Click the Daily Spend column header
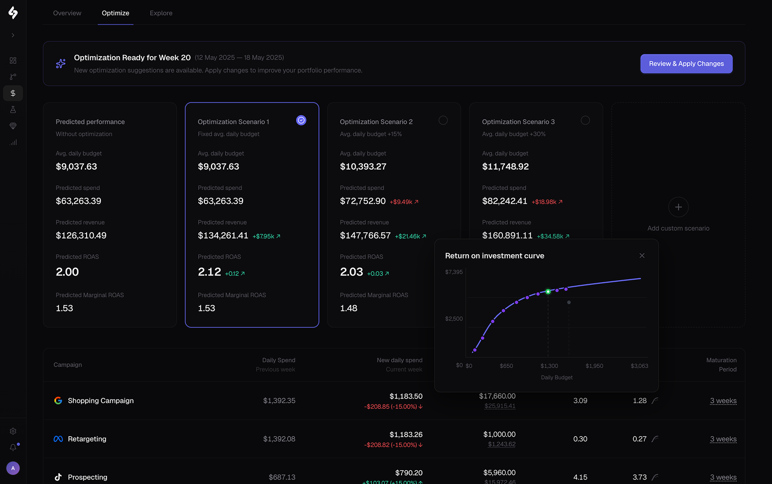Viewport: 772px width, 484px height. pyautogui.click(x=279, y=360)
